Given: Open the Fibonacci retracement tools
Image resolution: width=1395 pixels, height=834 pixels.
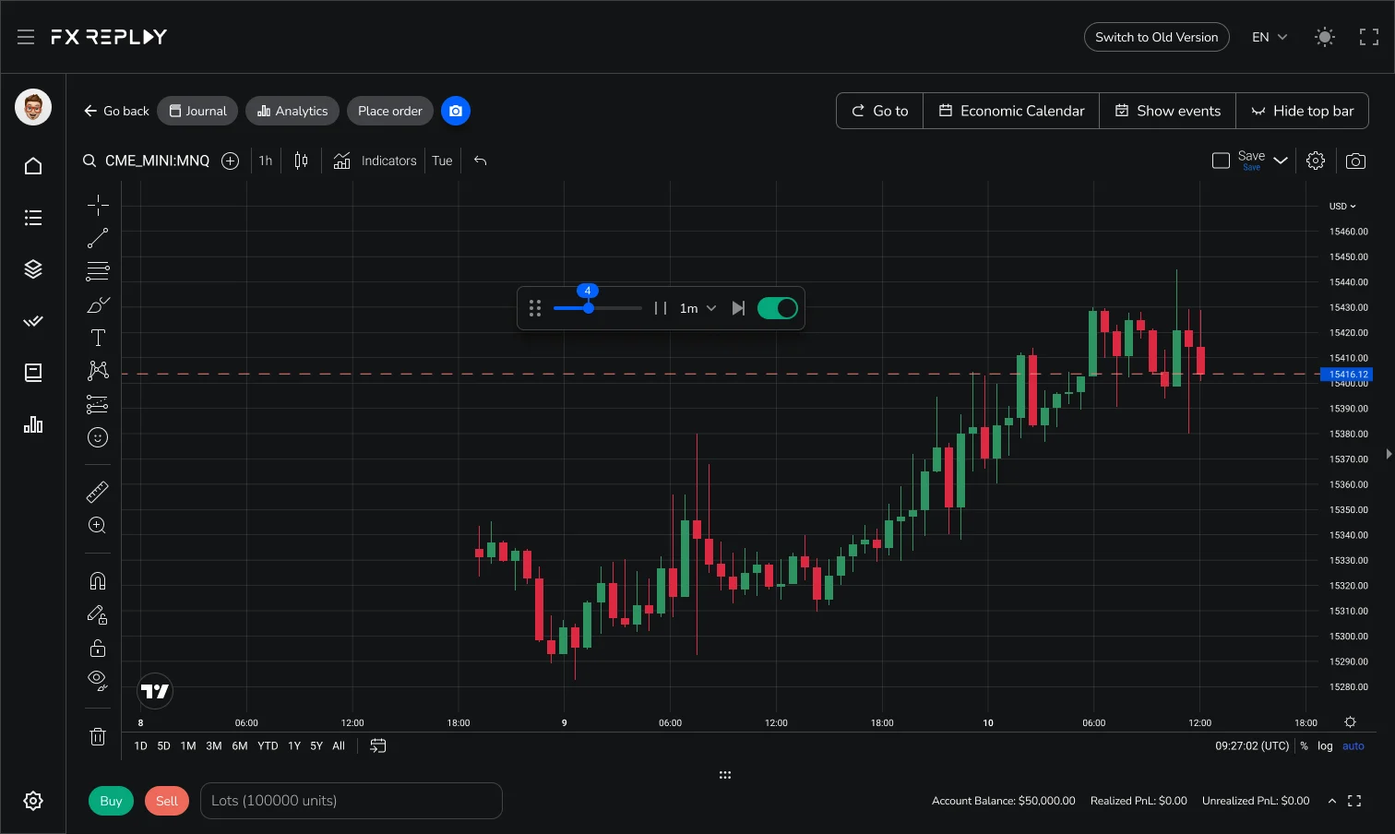Looking at the screenshot, I should [x=98, y=271].
